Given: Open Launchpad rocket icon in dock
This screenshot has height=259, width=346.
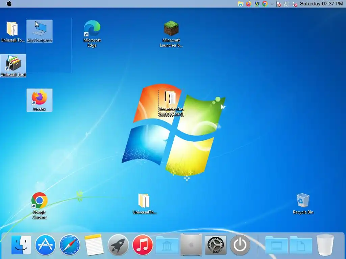Looking at the screenshot, I should click(118, 245).
